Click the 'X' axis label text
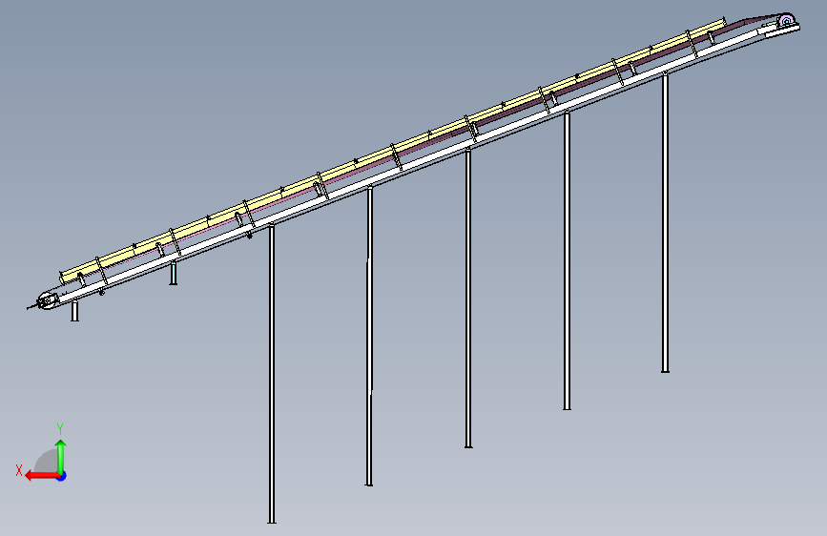 tap(19, 470)
